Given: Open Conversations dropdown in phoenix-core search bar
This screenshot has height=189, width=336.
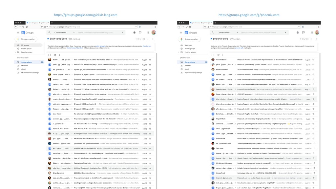Looking at the screenshot, I should (228, 32).
